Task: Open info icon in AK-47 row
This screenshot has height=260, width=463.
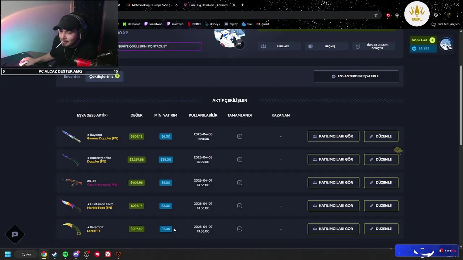Action: (239, 183)
